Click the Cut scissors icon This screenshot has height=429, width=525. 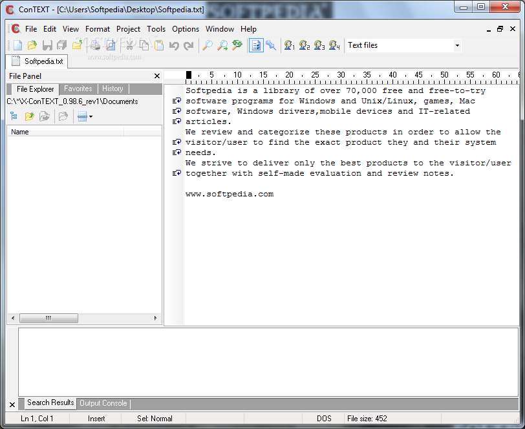[129, 45]
